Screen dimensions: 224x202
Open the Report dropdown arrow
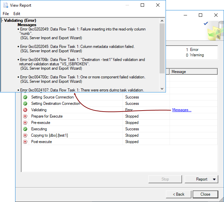(214, 179)
